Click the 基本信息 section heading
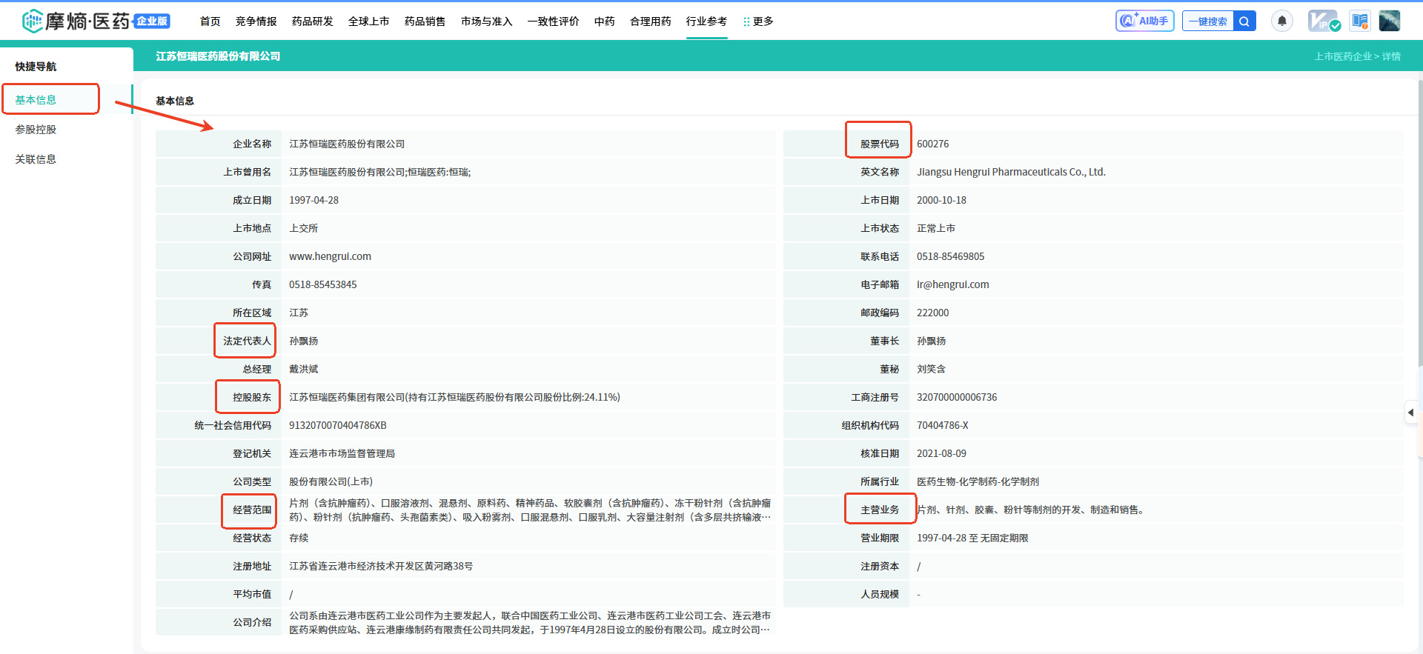1423x654 pixels. (x=175, y=101)
